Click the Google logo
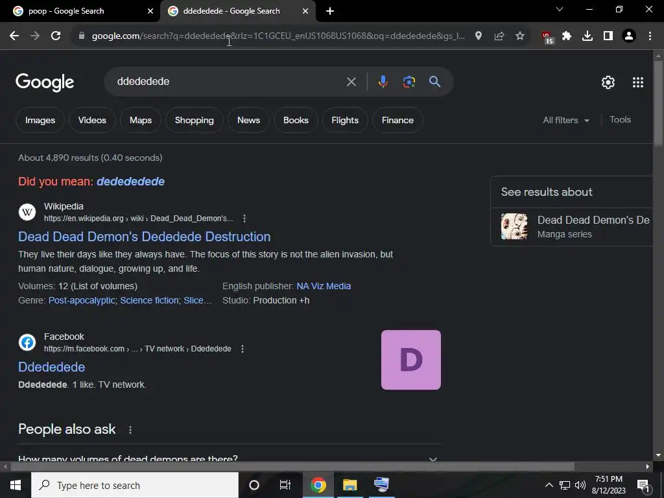This screenshot has width=664, height=498. coord(45,82)
